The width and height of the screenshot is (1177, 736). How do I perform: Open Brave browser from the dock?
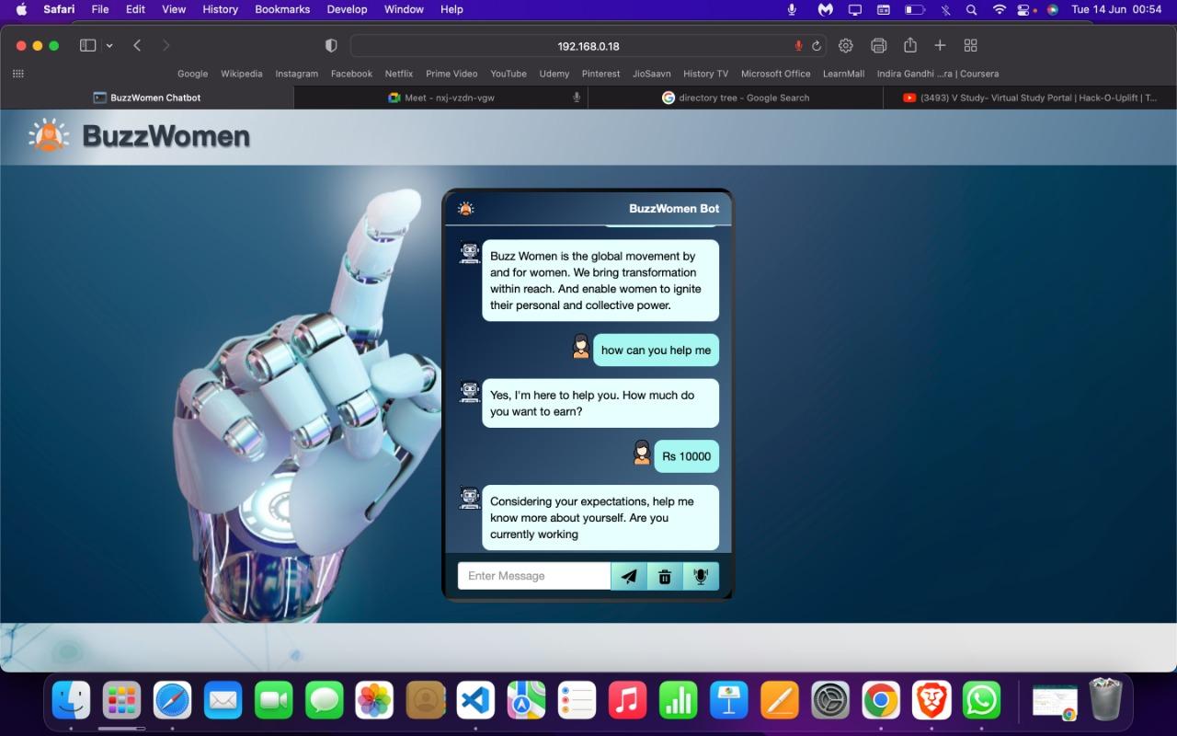931,701
